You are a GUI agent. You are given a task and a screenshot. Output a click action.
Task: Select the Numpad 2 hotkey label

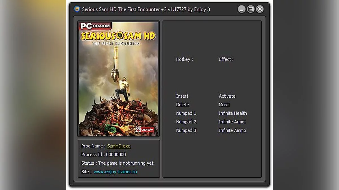tap(186, 122)
